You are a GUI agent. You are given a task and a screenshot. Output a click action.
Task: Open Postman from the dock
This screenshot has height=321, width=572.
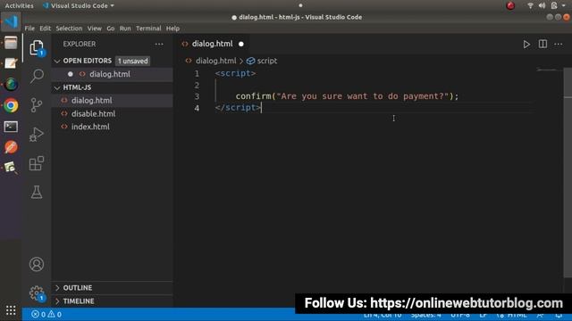tap(11, 147)
